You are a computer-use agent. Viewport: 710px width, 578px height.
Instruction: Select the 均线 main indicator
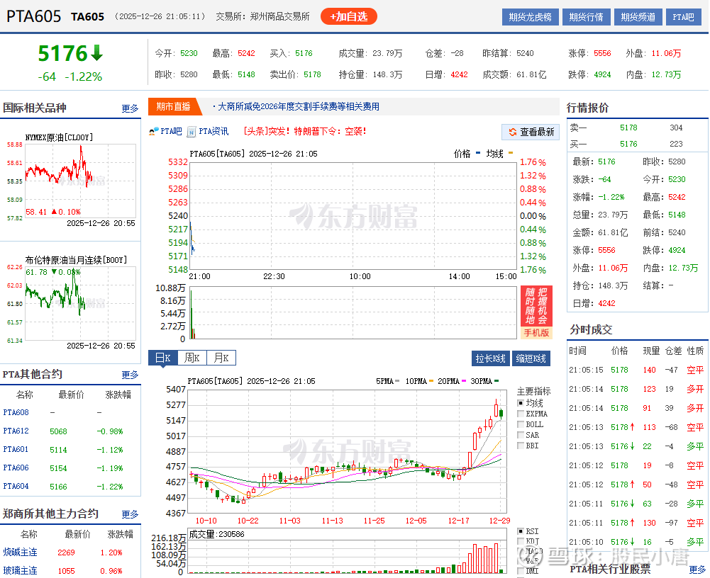[x=521, y=402]
